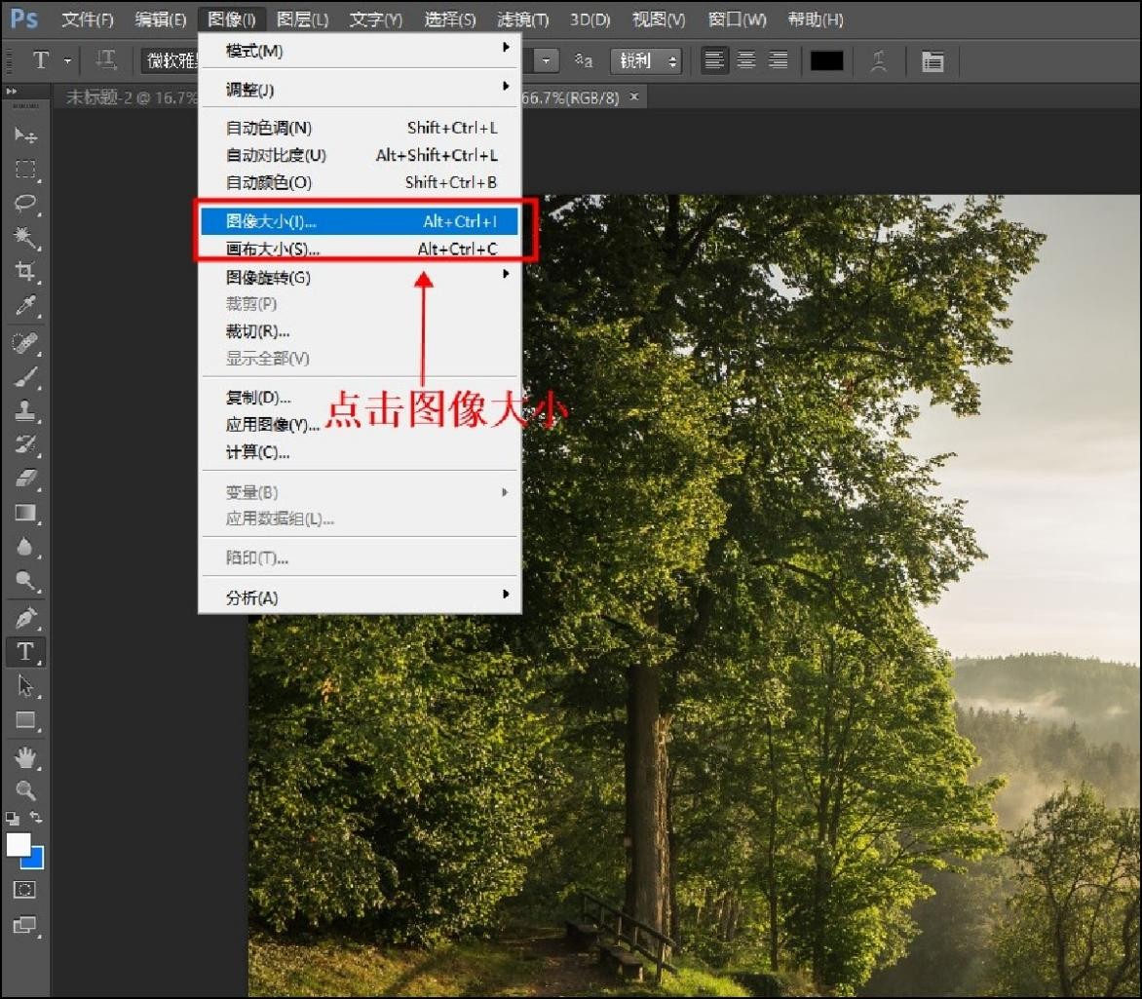This screenshot has height=999, width=1142.
Task: Choose Trim menu item
Action: (360, 331)
